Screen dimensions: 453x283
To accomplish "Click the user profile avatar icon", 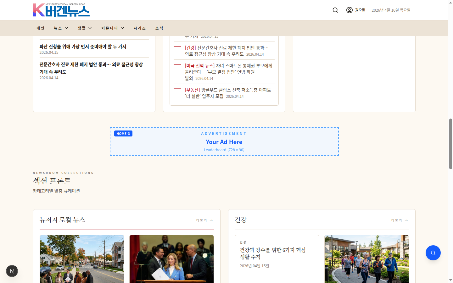I will [350, 10].
